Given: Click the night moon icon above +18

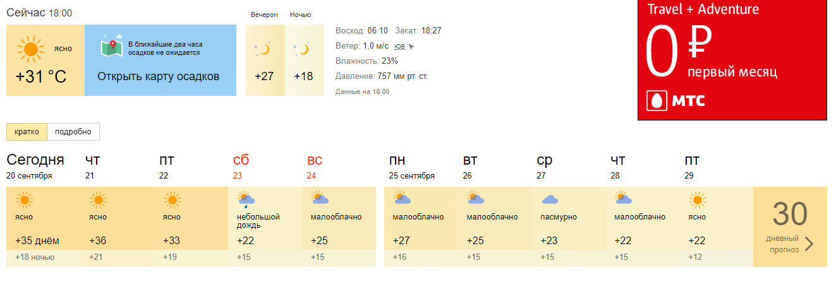Looking at the screenshot, I should pyautogui.click(x=303, y=49).
